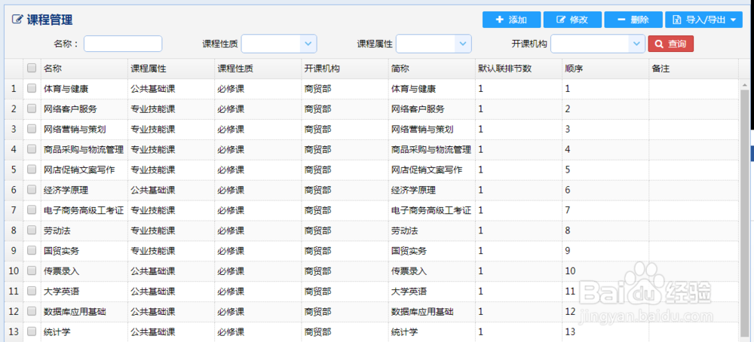Image resolution: width=754 pixels, height=342 pixels.
Task: Check the box for 电子商务高级工考证 row
Action: tap(32, 210)
